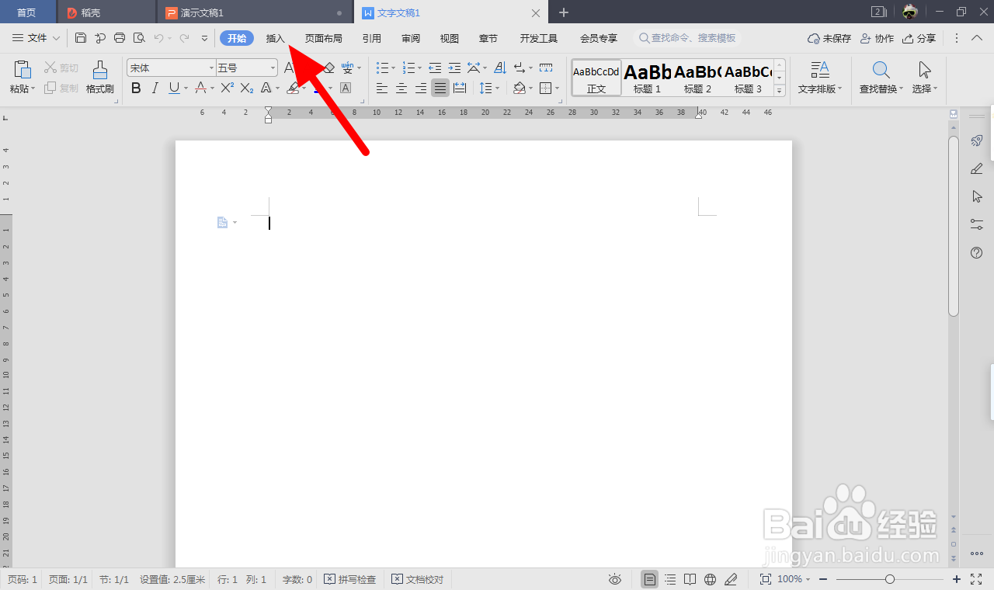The width and height of the screenshot is (994, 590).
Task: Open the 选择 (Select) dropdown
Action: coord(925,88)
